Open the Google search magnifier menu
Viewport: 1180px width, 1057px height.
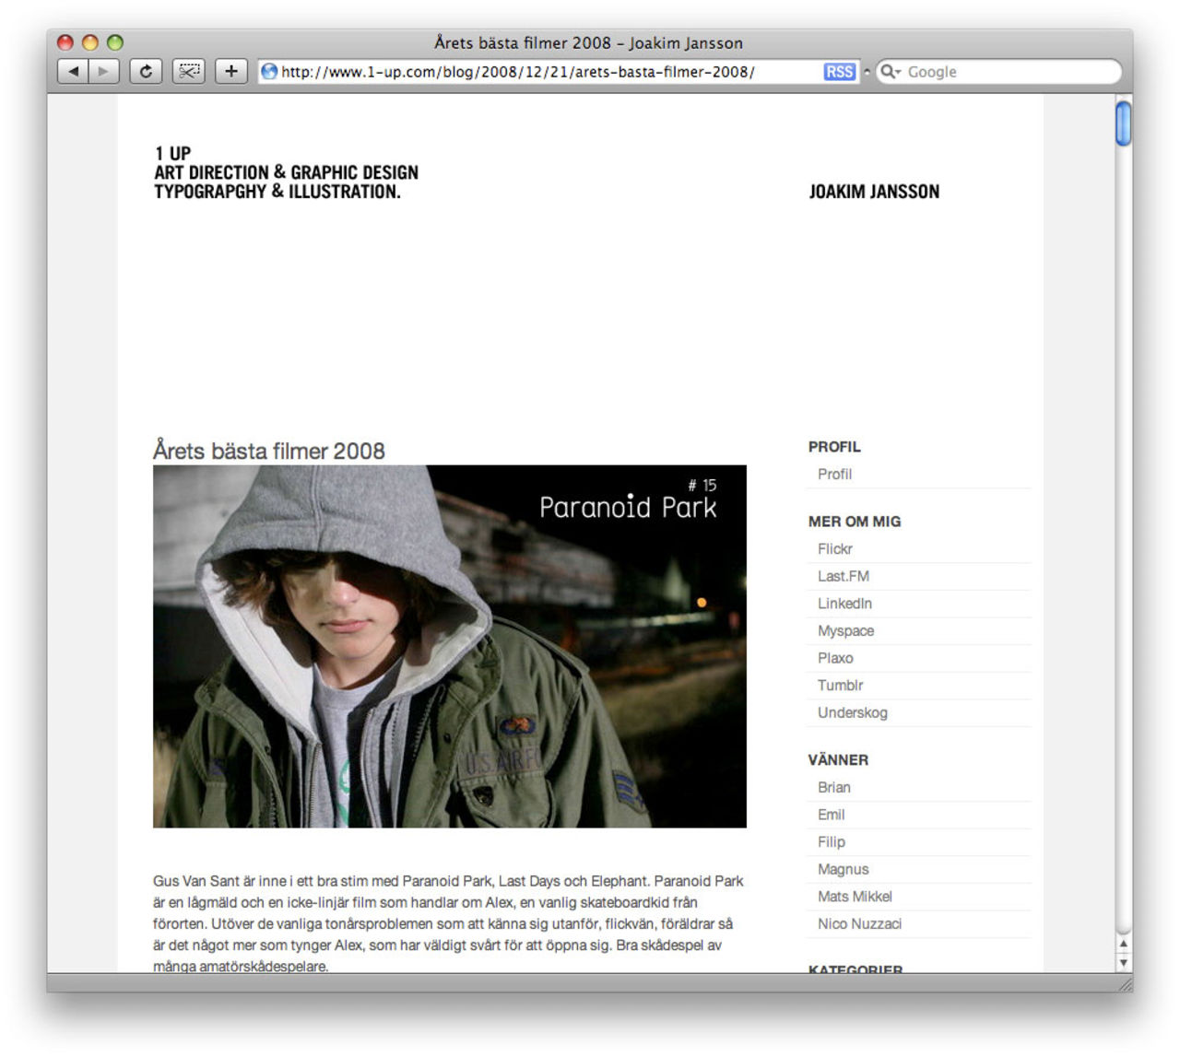click(890, 71)
